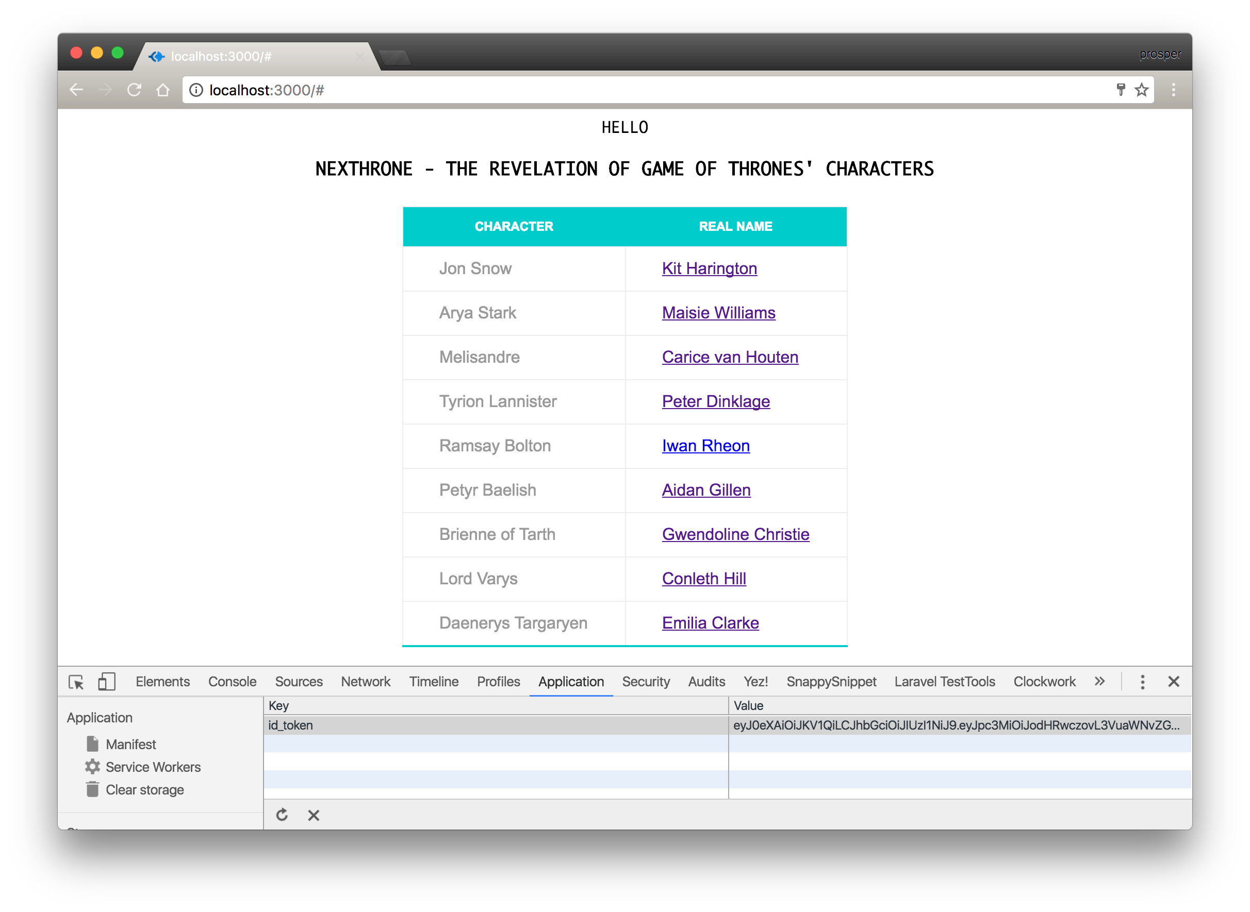Click the browser home icon
This screenshot has width=1250, height=912.
(163, 90)
